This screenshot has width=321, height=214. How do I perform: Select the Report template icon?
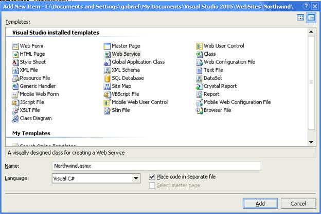click(200, 94)
